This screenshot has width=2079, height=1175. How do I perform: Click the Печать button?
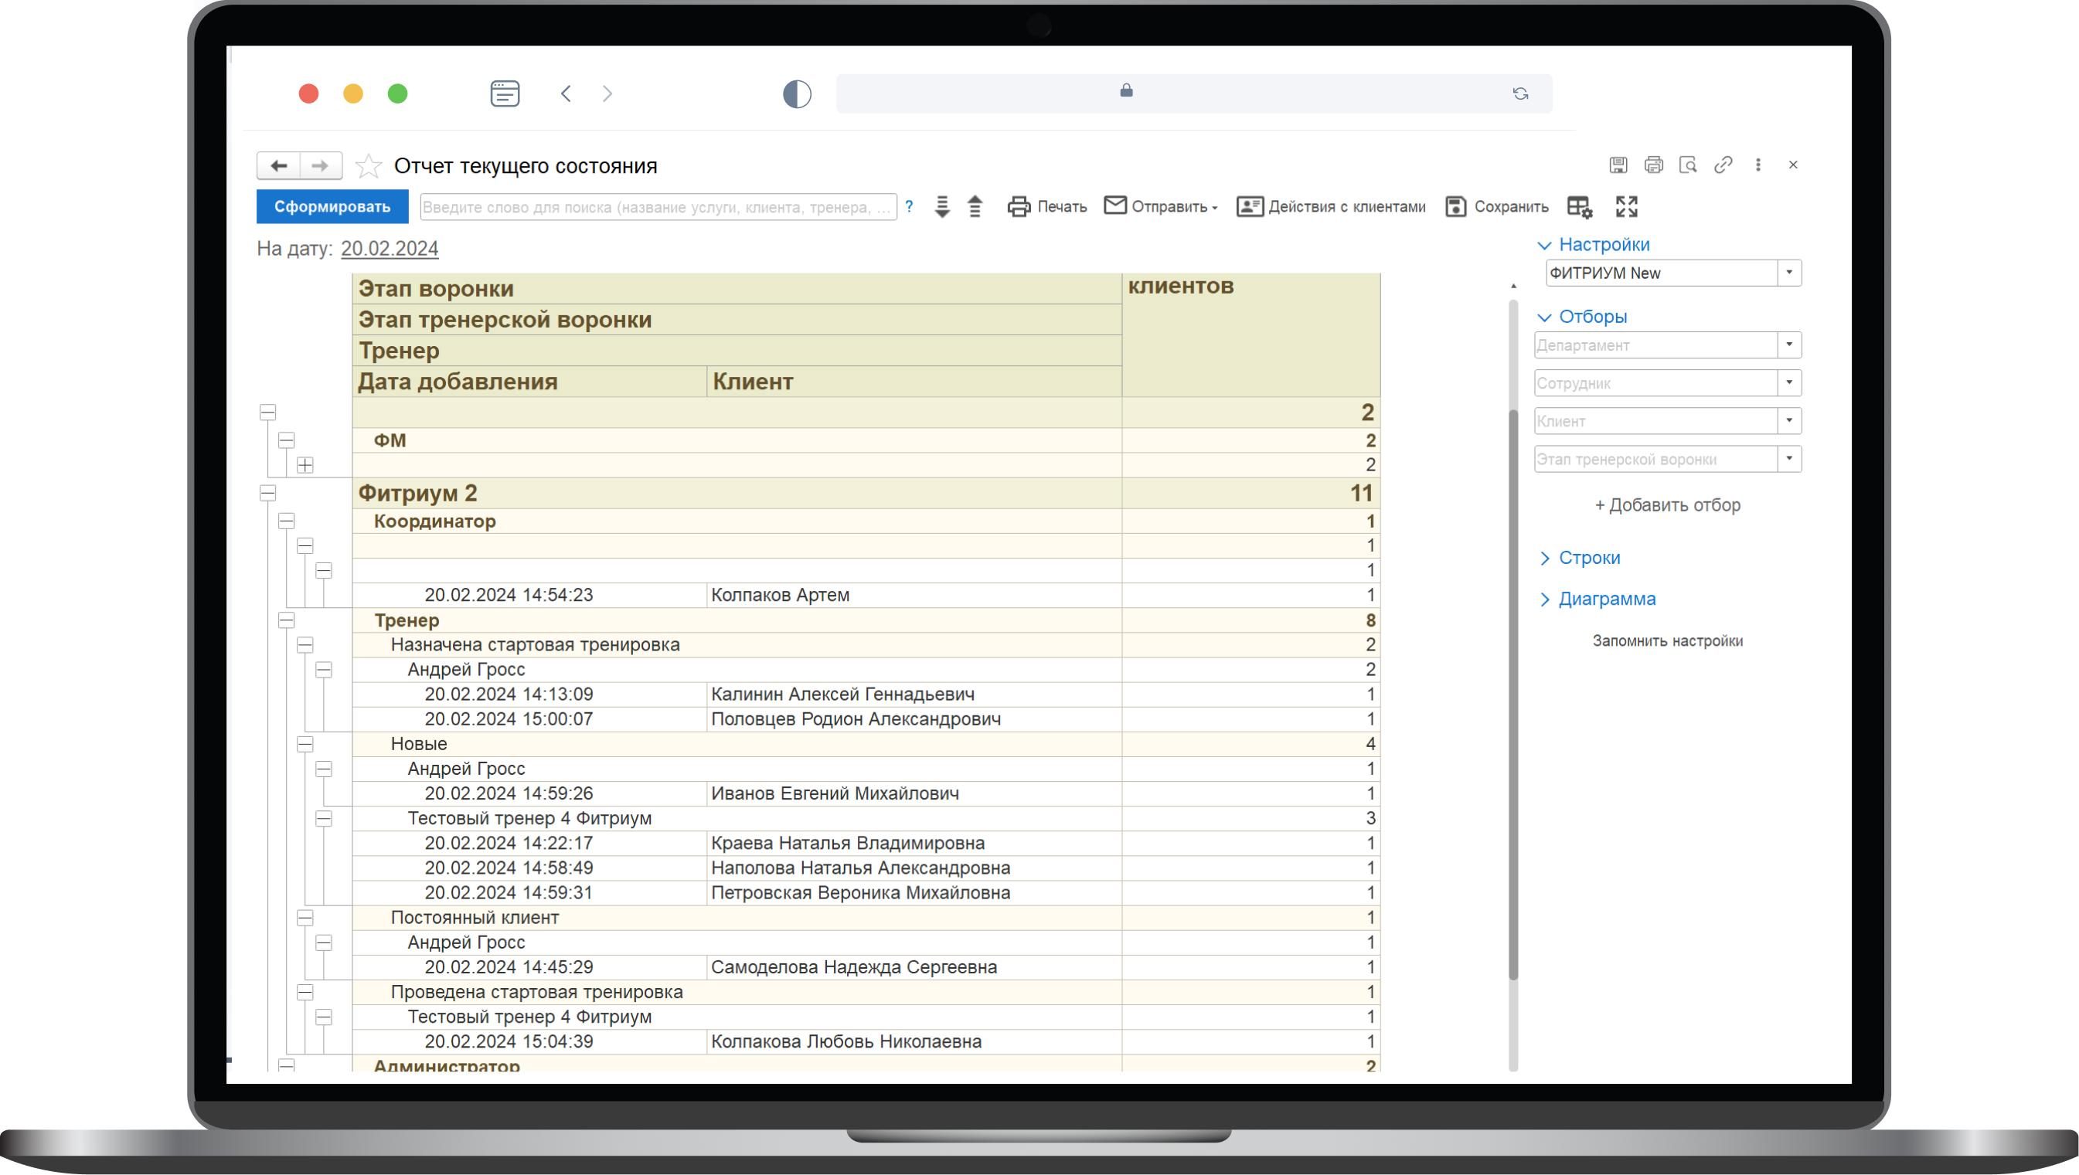(1046, 206)
